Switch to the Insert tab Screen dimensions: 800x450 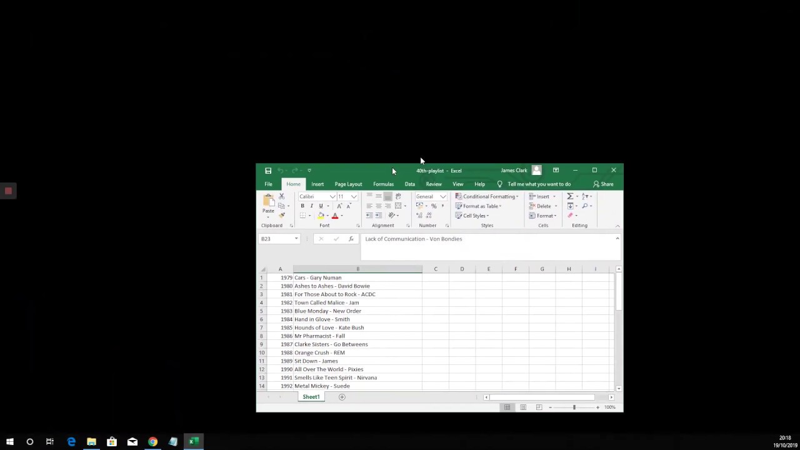click(317, 184)
